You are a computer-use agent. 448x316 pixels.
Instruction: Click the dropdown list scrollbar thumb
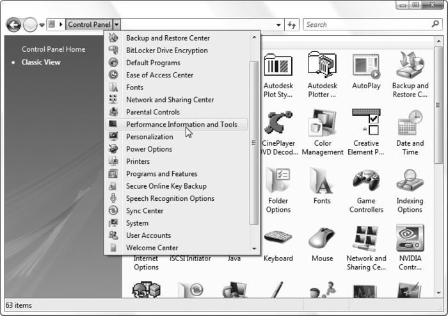(254, 143)
